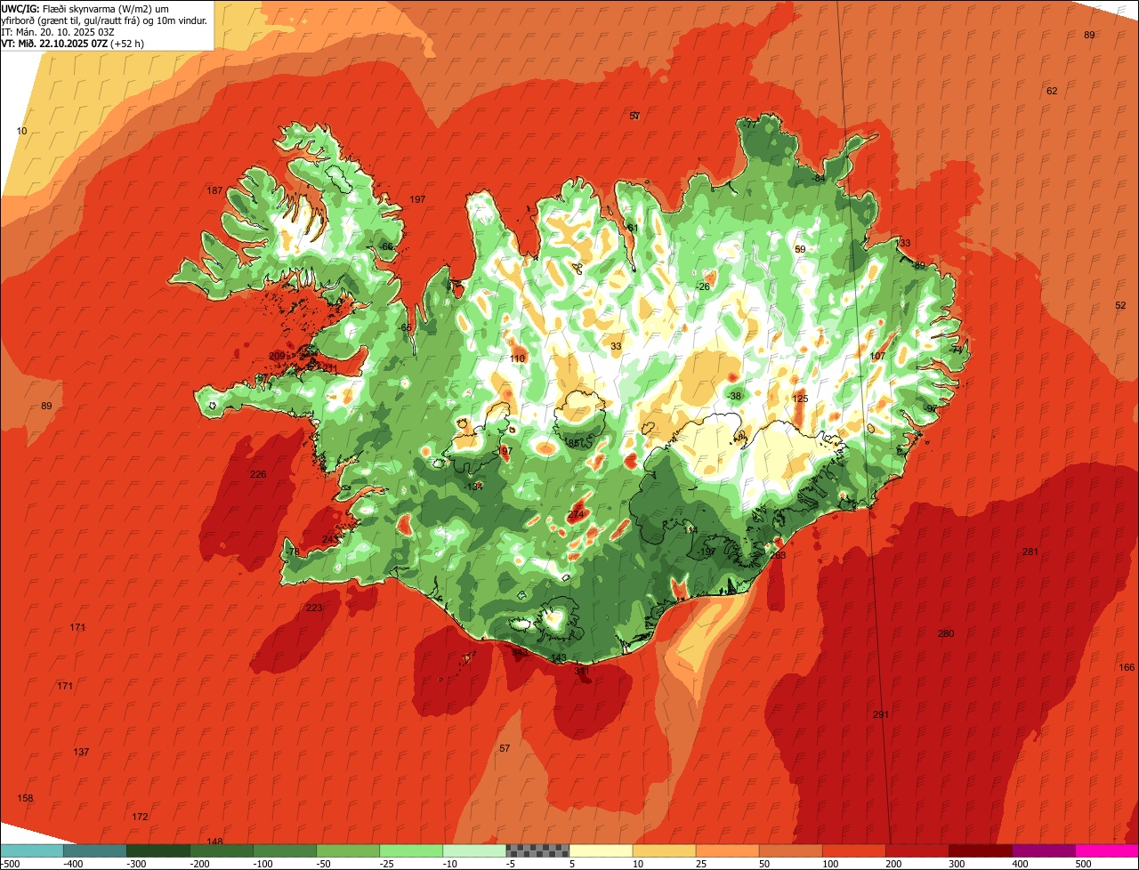The image size is (1139, 870).
Task: Click the legend swatch between 25 and 50
Action: click(727, 850)
